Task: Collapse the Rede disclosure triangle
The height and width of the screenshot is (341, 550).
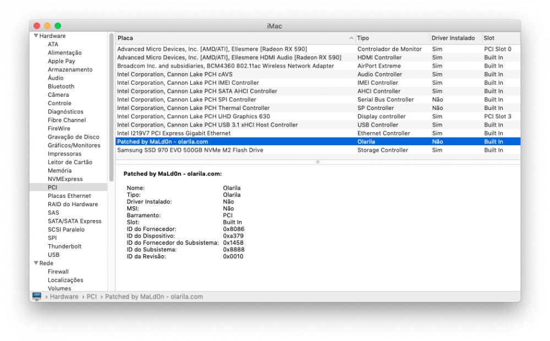Action: coord(36,263)
